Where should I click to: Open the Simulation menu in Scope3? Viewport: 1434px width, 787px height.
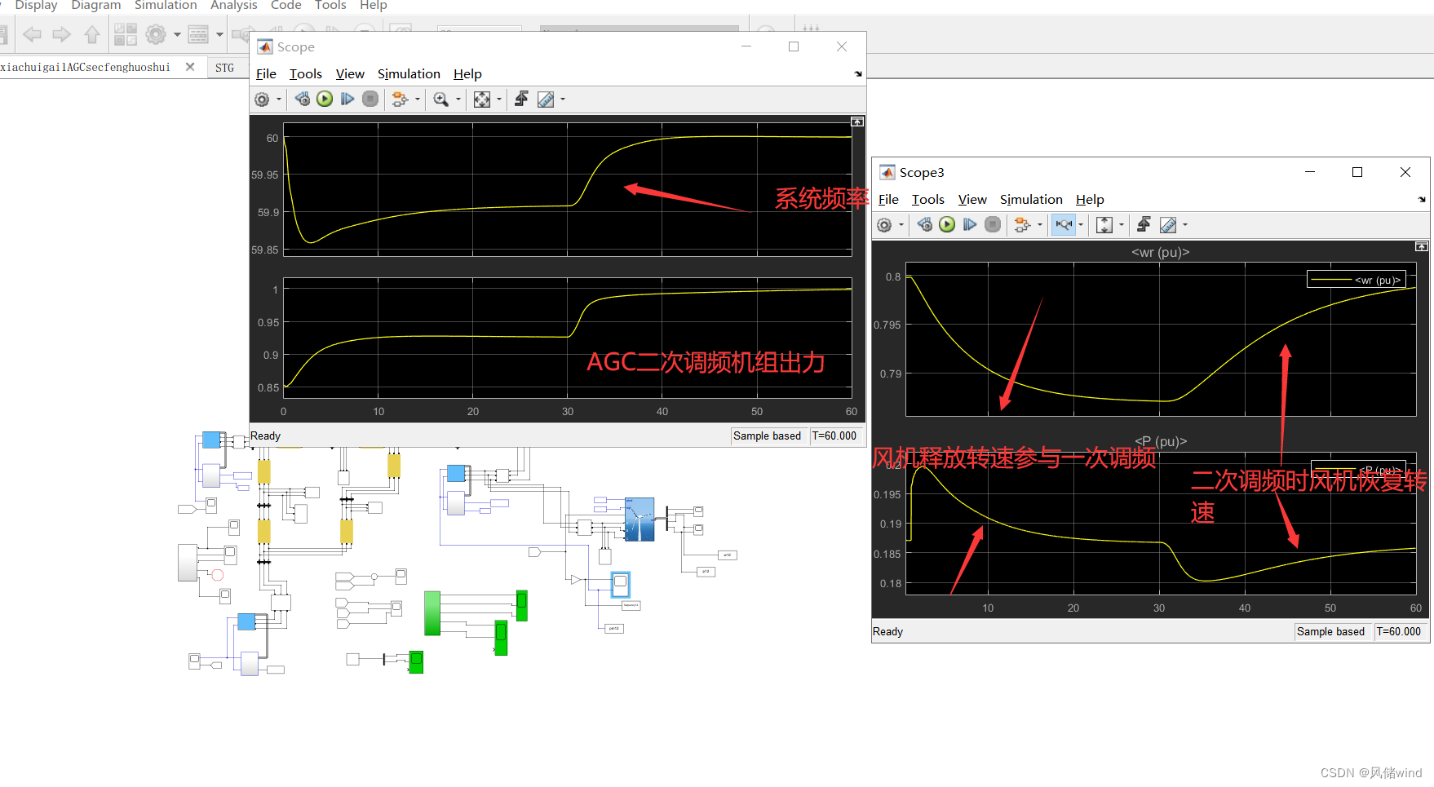(x=1031, y=199)
